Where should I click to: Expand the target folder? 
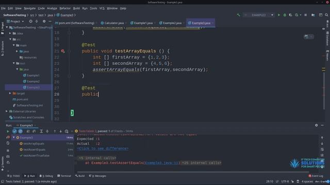tap(10, 94)
